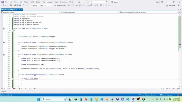Click Select Repository in status bar
The height and width of the screenshot is (102, 182).
[x=167, y=95]
